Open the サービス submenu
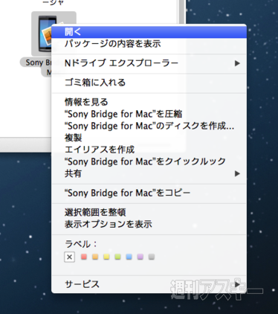Image resolution: width=278 pixels, height=314 pixels. pos(149,284)
